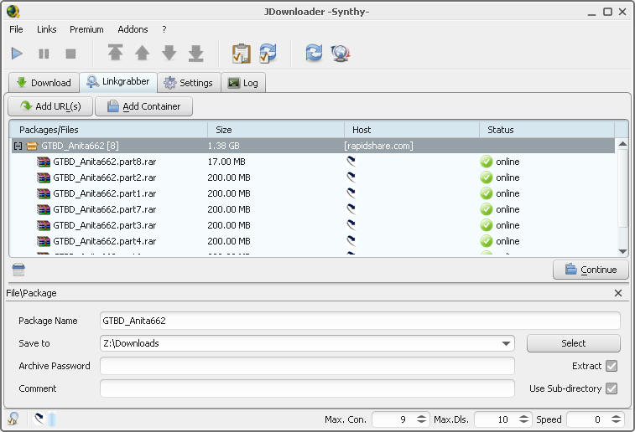Click the Archive Password input field
The height and width of the screenshot is (432, 635).
[x=307, y=366]
